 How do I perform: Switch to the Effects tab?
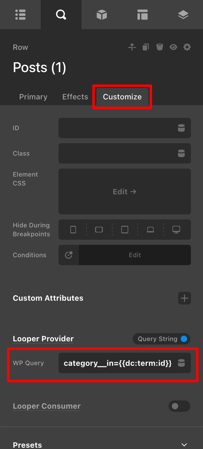(75, 97)
